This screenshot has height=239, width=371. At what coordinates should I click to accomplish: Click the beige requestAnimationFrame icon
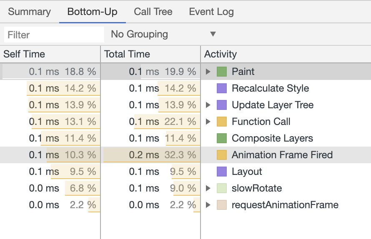click(222, 205)
